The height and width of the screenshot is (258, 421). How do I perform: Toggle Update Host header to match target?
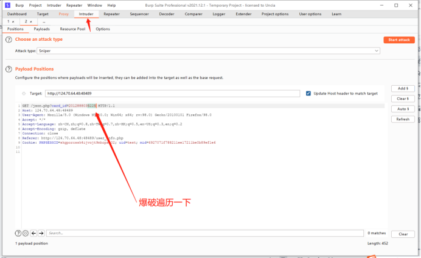308,94
